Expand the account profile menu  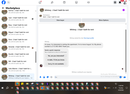coord(125,2)
